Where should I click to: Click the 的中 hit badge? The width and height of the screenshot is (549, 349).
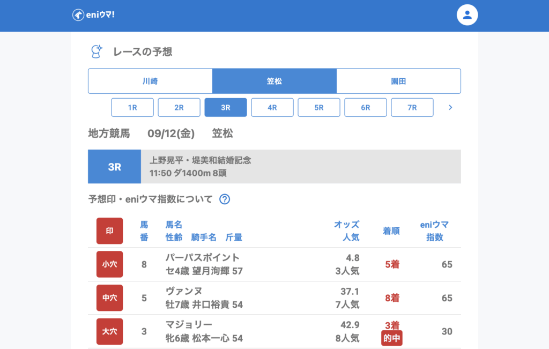tap(391, 338)
